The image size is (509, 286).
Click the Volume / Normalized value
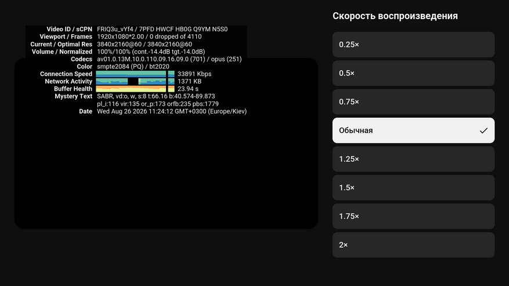[151, 52]
